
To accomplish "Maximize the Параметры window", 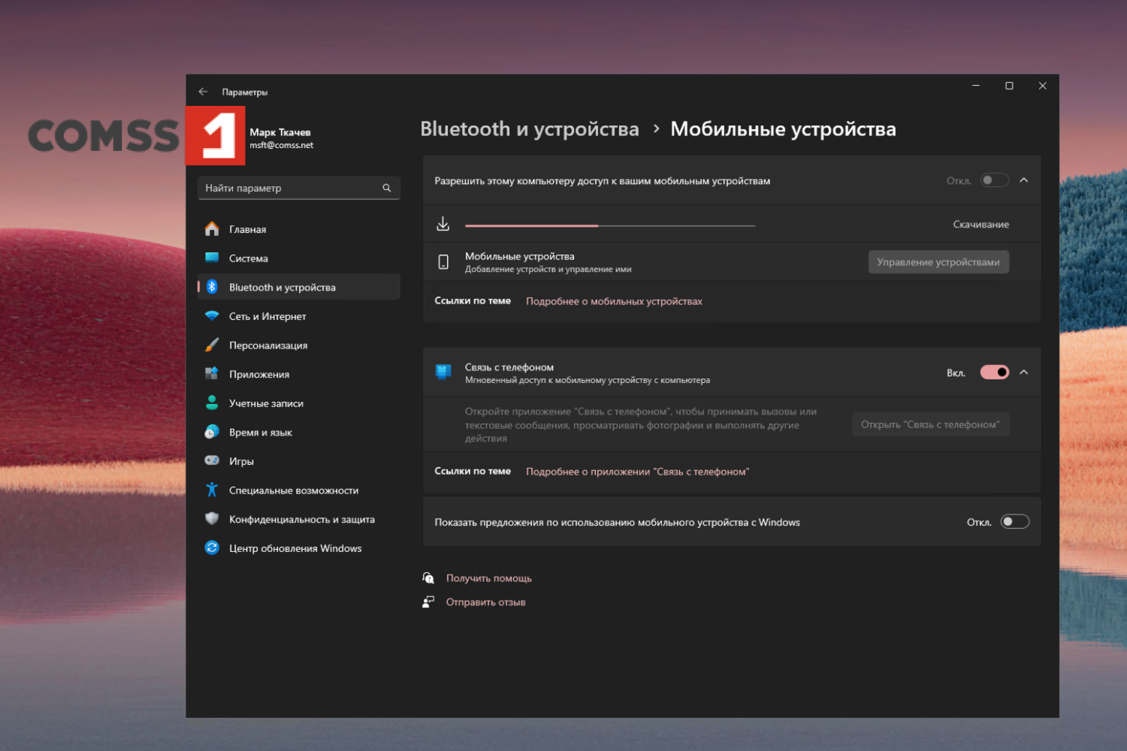I will click(x=1009, y=86).
